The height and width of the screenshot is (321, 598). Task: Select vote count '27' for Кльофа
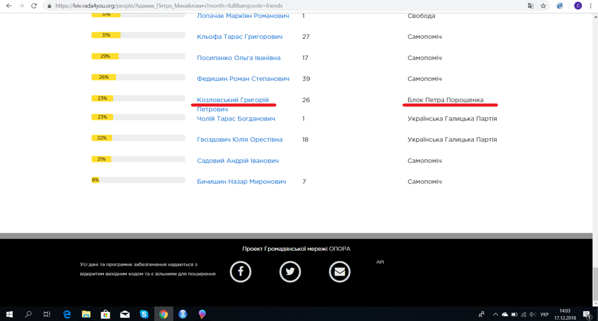click(x=306, y=36)
